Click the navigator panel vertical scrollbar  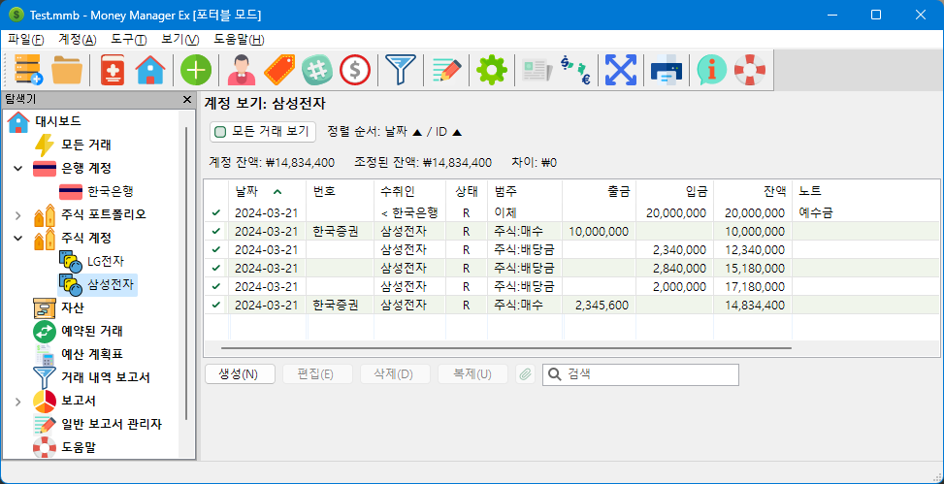click(x=186, y=274)
